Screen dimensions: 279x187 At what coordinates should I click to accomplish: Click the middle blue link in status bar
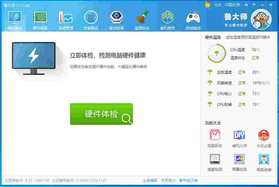[x=168, y=181]
